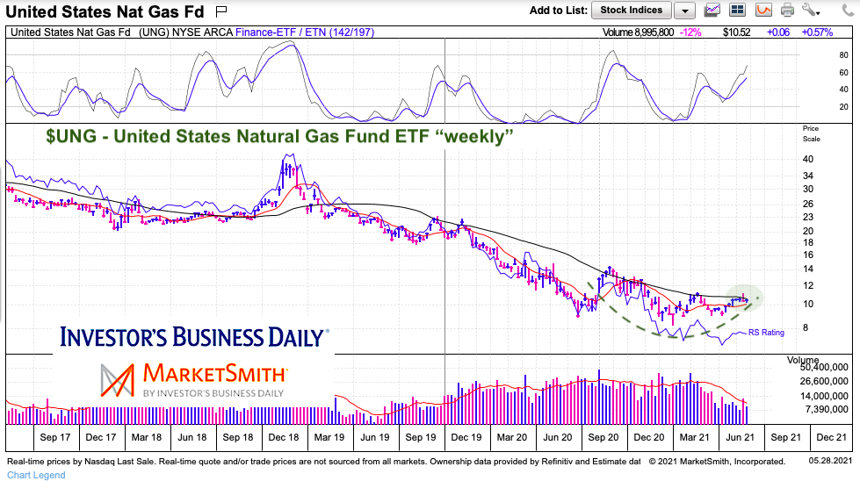Select the Sep 21 date axis label
The height and width of the screenshot is (481, 860).
[x=786, y=437]
